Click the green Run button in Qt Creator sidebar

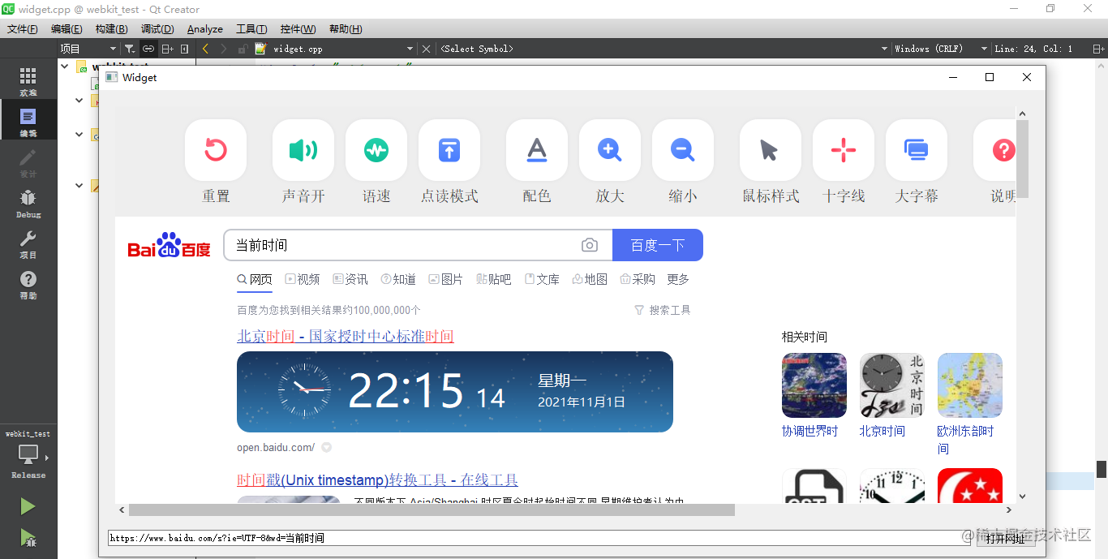point(27,505)
